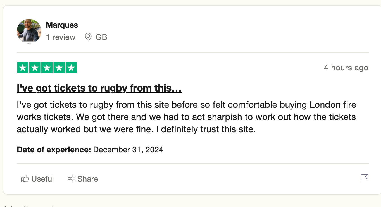Click the first green rating star
This screenshot has width=381, height=207.
coord(23,68)
